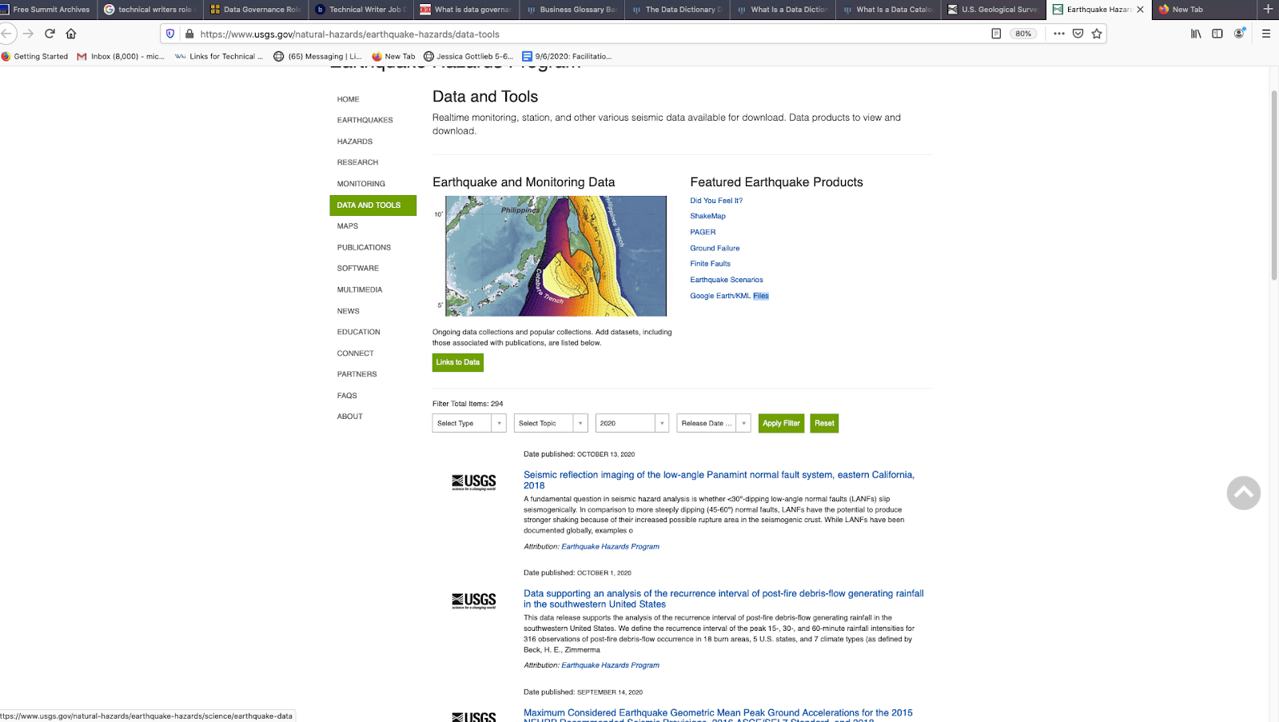Image resolution: width=1279 pixels, height=722 pixels.
Task: Click the Apply Filter button
Action: point(781,423)
